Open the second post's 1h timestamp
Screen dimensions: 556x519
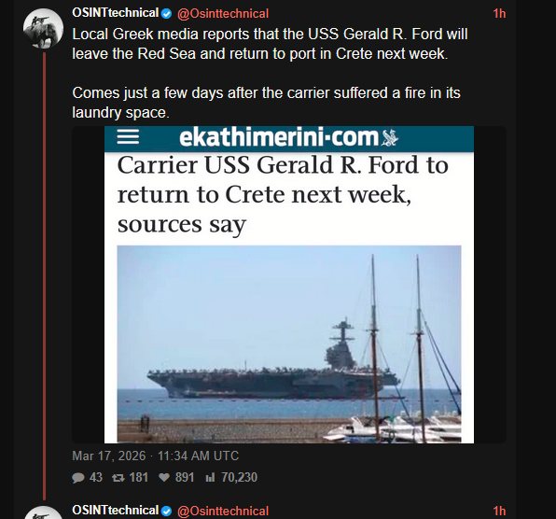click(499, 512)
